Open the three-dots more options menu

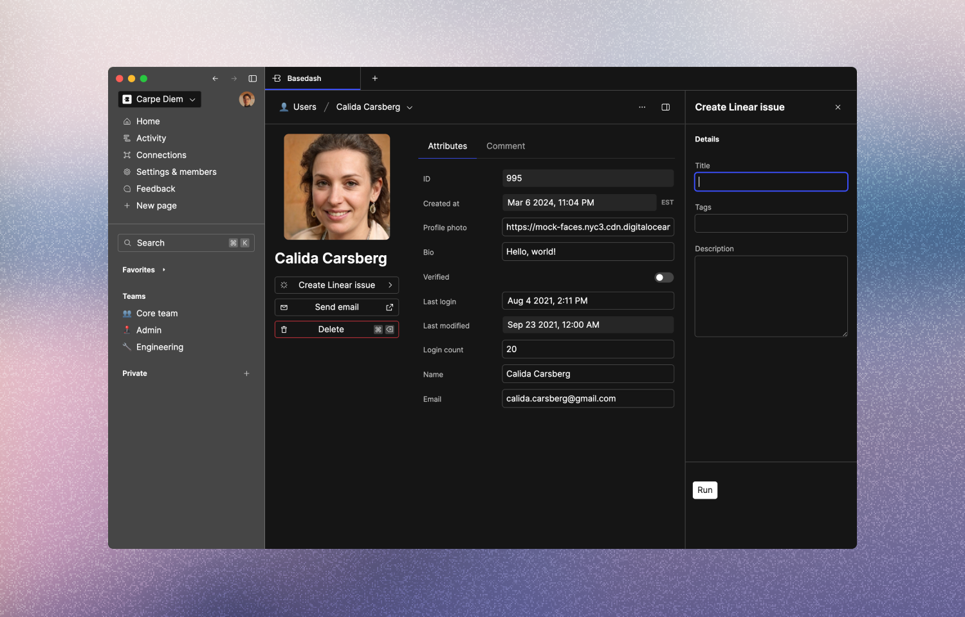point(642,107)
